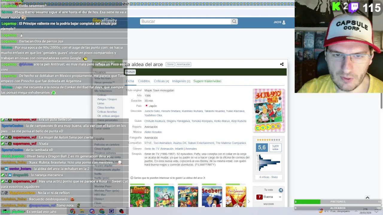This screenshot has width=383, height=215.
Task: Open the Buena vote rating dropdown
Action: click(x=269, y=197)
